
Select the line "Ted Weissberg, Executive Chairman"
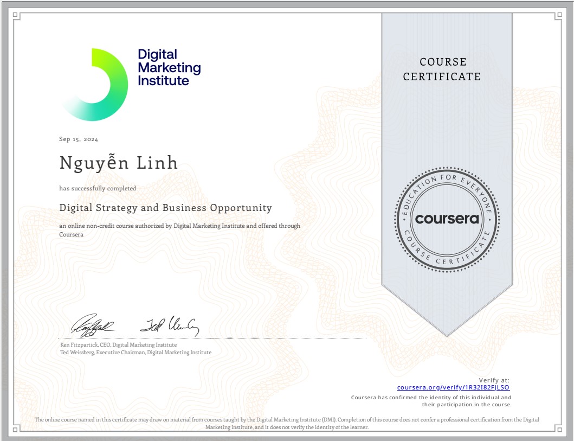103,353
